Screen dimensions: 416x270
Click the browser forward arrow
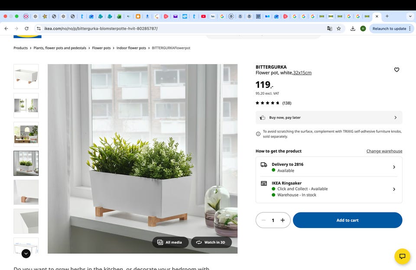(x=16, y=29)
